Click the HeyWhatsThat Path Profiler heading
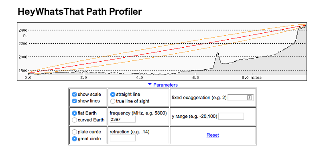 80,12
